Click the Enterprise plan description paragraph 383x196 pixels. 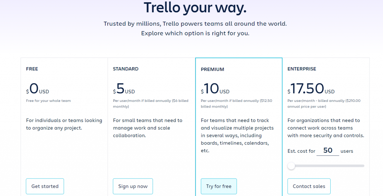[326, 128]
